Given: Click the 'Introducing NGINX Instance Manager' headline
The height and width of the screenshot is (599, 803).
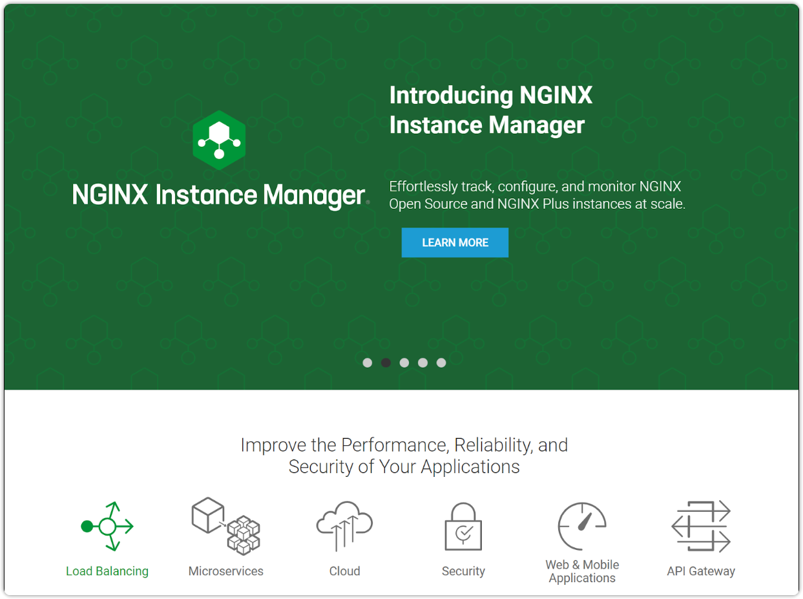Looking at the screenshot, I should [x=491, y=110].
